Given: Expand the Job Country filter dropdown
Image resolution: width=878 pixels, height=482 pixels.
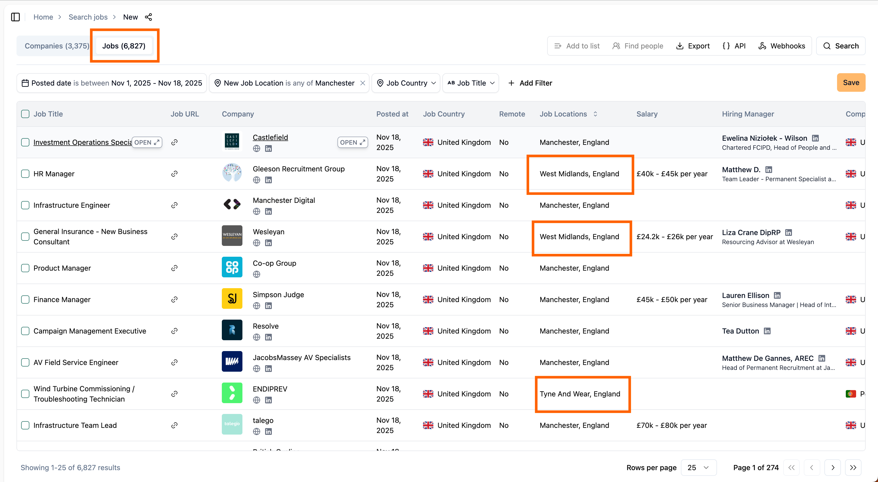Looking at the screenshot, I should click(406, 83).
